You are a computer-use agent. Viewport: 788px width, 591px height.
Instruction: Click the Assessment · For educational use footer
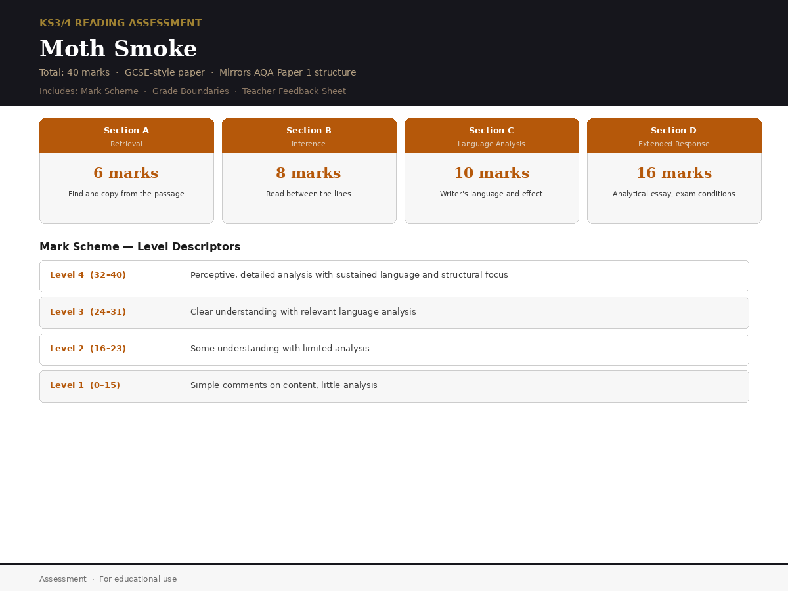coord(108,579)
